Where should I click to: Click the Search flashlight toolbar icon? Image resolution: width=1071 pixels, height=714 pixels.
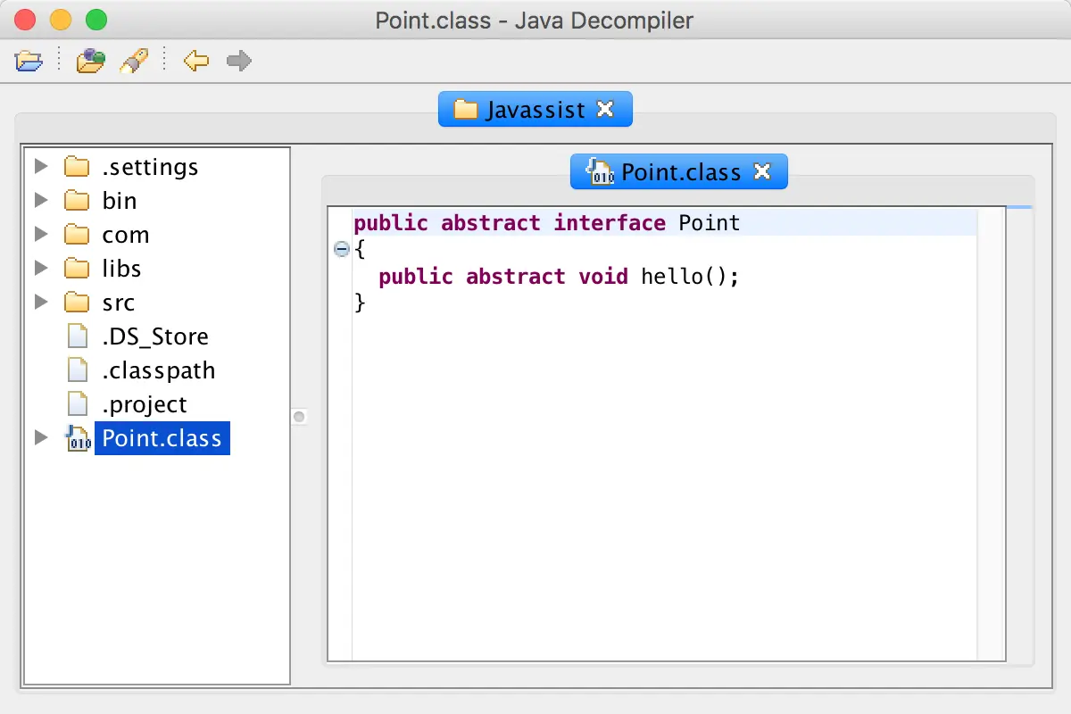(134, 61)
